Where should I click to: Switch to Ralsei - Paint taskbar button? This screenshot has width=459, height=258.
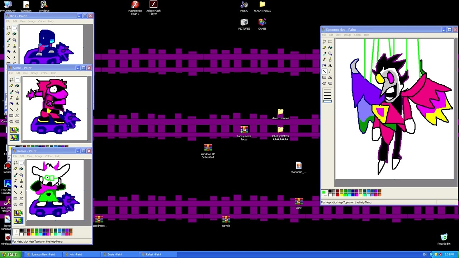(x=158, y=254)
